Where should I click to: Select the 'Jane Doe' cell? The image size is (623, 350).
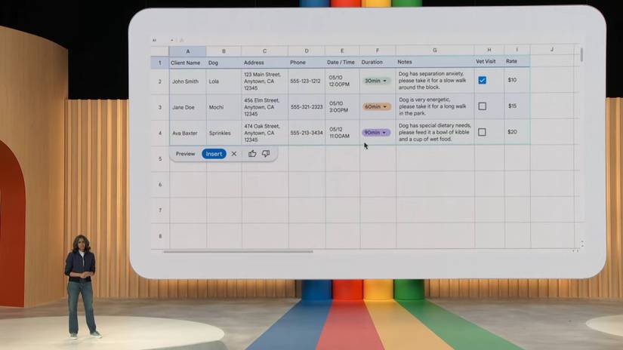pos(187,107)
